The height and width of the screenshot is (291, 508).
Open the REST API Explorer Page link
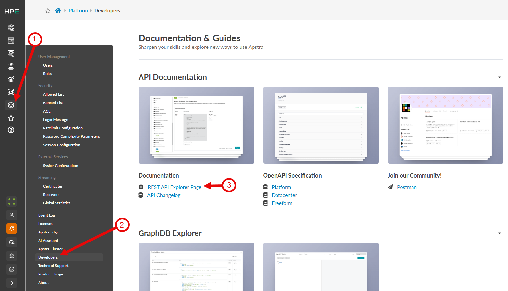pyautogui.click(x=175, y=187)
